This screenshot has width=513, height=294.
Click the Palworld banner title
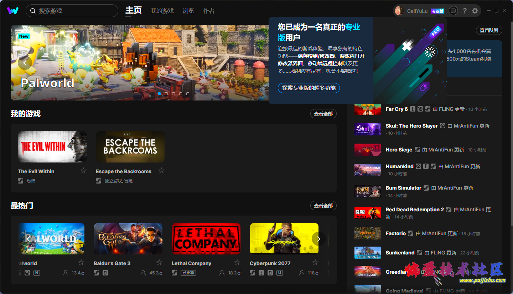tap(47, 83)
